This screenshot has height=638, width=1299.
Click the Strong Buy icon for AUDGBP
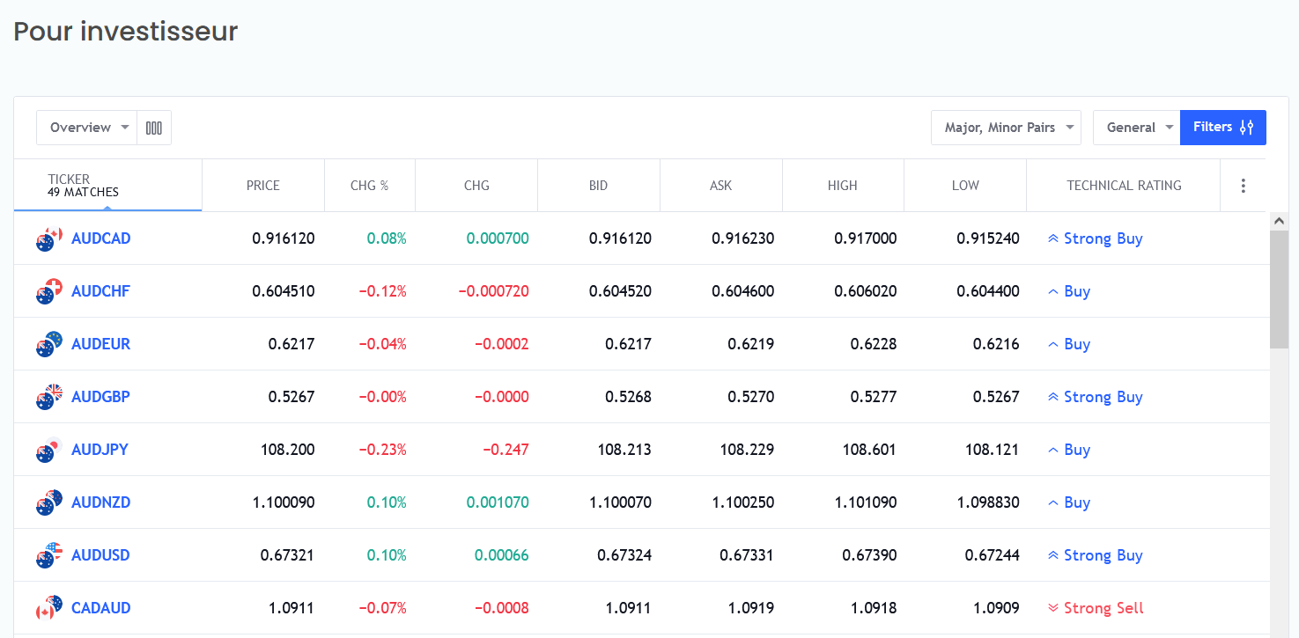1053,396
